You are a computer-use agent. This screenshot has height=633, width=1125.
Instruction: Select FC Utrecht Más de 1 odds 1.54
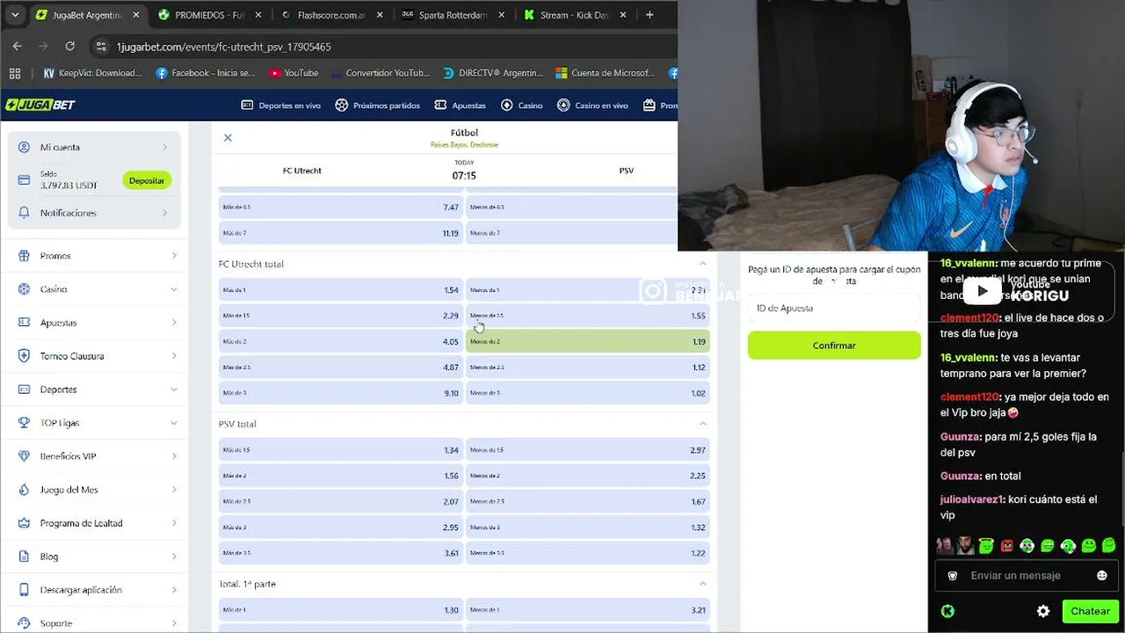pyautogui.click(x=341, y=290)
